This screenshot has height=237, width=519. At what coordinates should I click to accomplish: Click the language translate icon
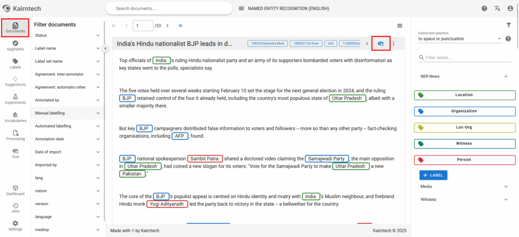[x=497, y=9]
